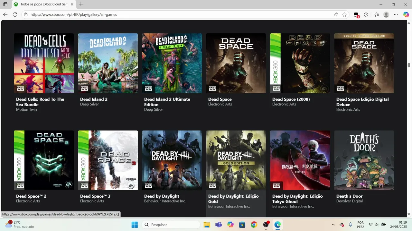The width and height of the screenshot is (412, 231).
Task: Open the app with red dot in taskbar
Action: pos(266,225)
